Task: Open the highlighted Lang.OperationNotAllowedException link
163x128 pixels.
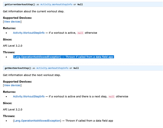Action: point(37,57)
